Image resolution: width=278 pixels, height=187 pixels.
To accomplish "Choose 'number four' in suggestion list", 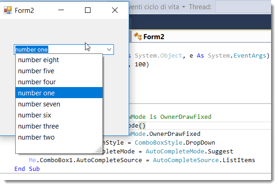I will point(37,82).
